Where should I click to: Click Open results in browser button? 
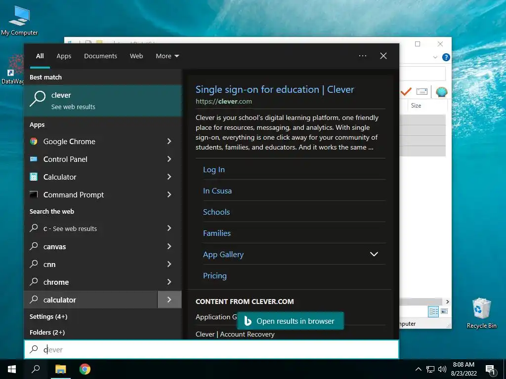click(x=290, y=321)
